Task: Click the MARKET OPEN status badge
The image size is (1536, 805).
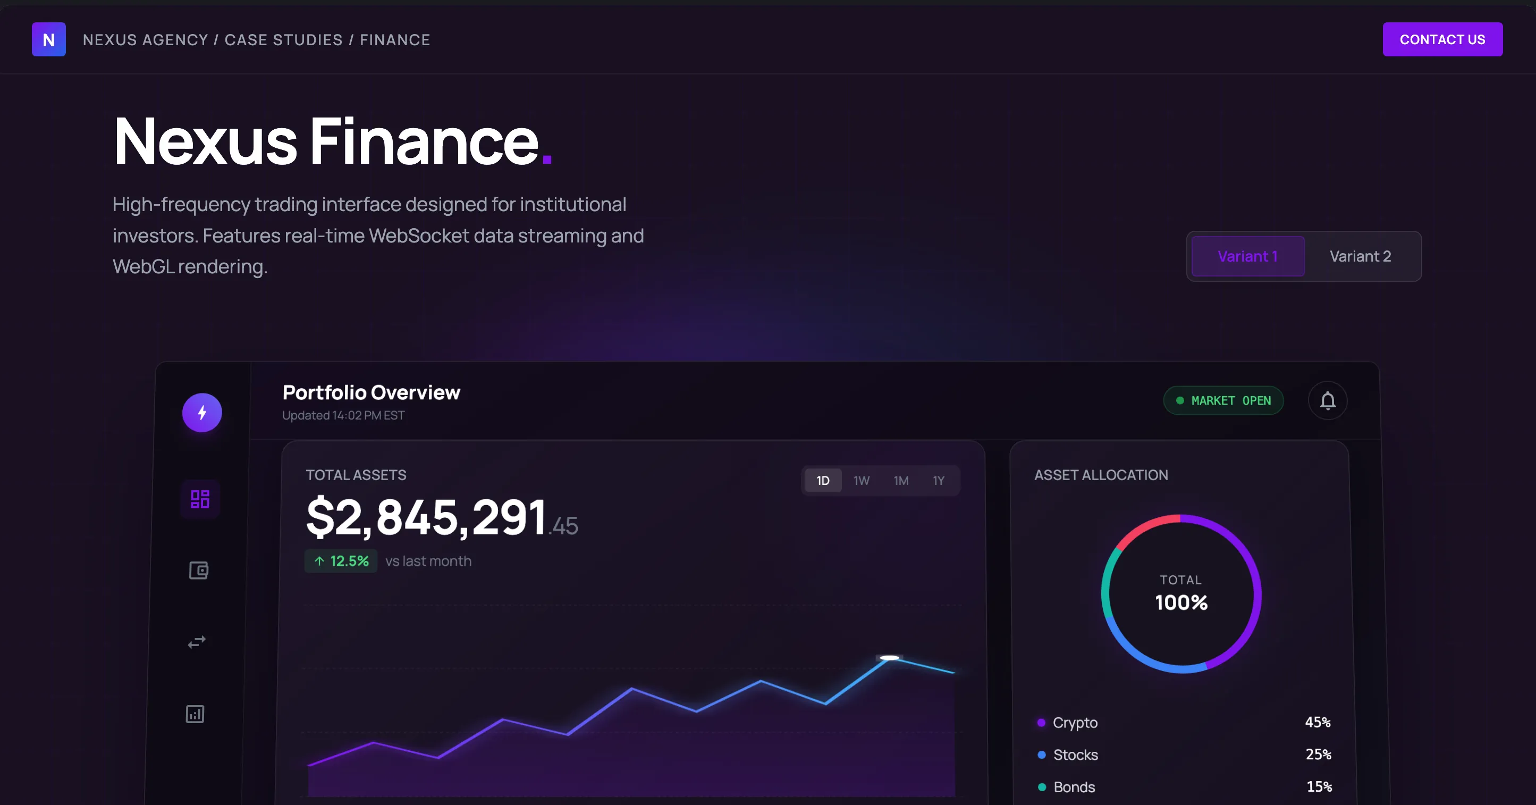Action: click(1223, 400)
